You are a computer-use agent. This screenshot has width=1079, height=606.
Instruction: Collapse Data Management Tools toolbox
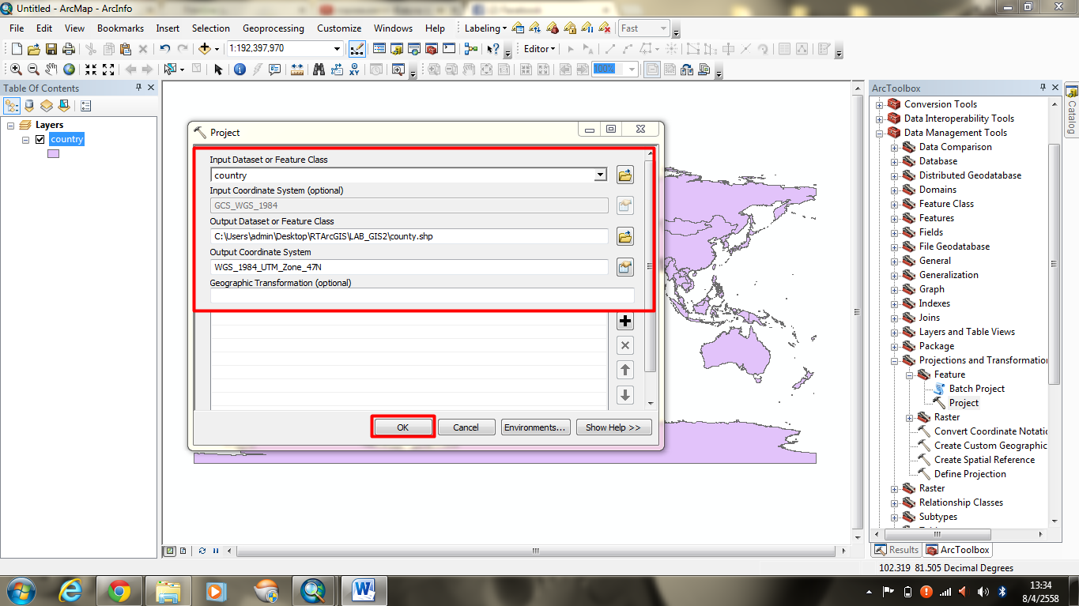point(879,133)
